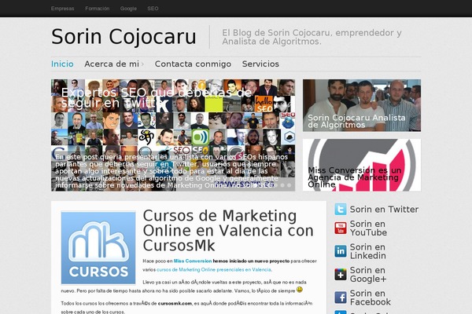
Task: Open Empresas in the top bar
Action: click(63, 9)
